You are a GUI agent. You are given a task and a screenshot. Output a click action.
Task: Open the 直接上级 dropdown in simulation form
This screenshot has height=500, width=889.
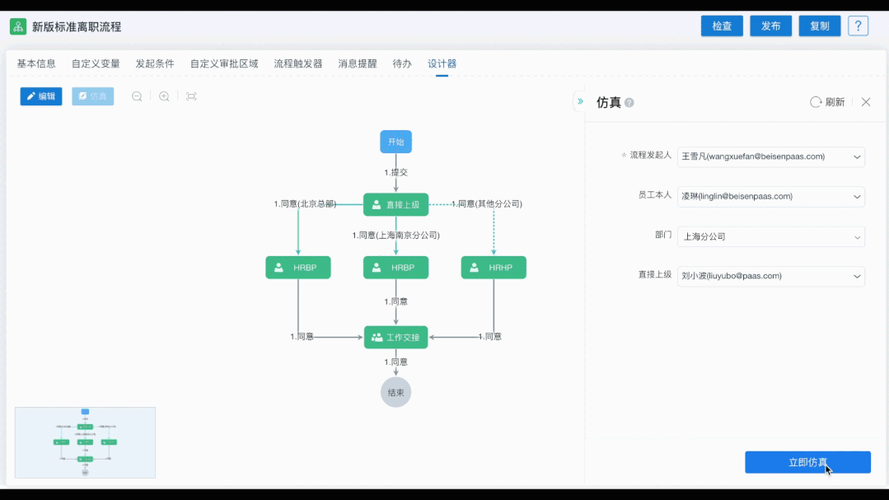click(x=770, y=276)
